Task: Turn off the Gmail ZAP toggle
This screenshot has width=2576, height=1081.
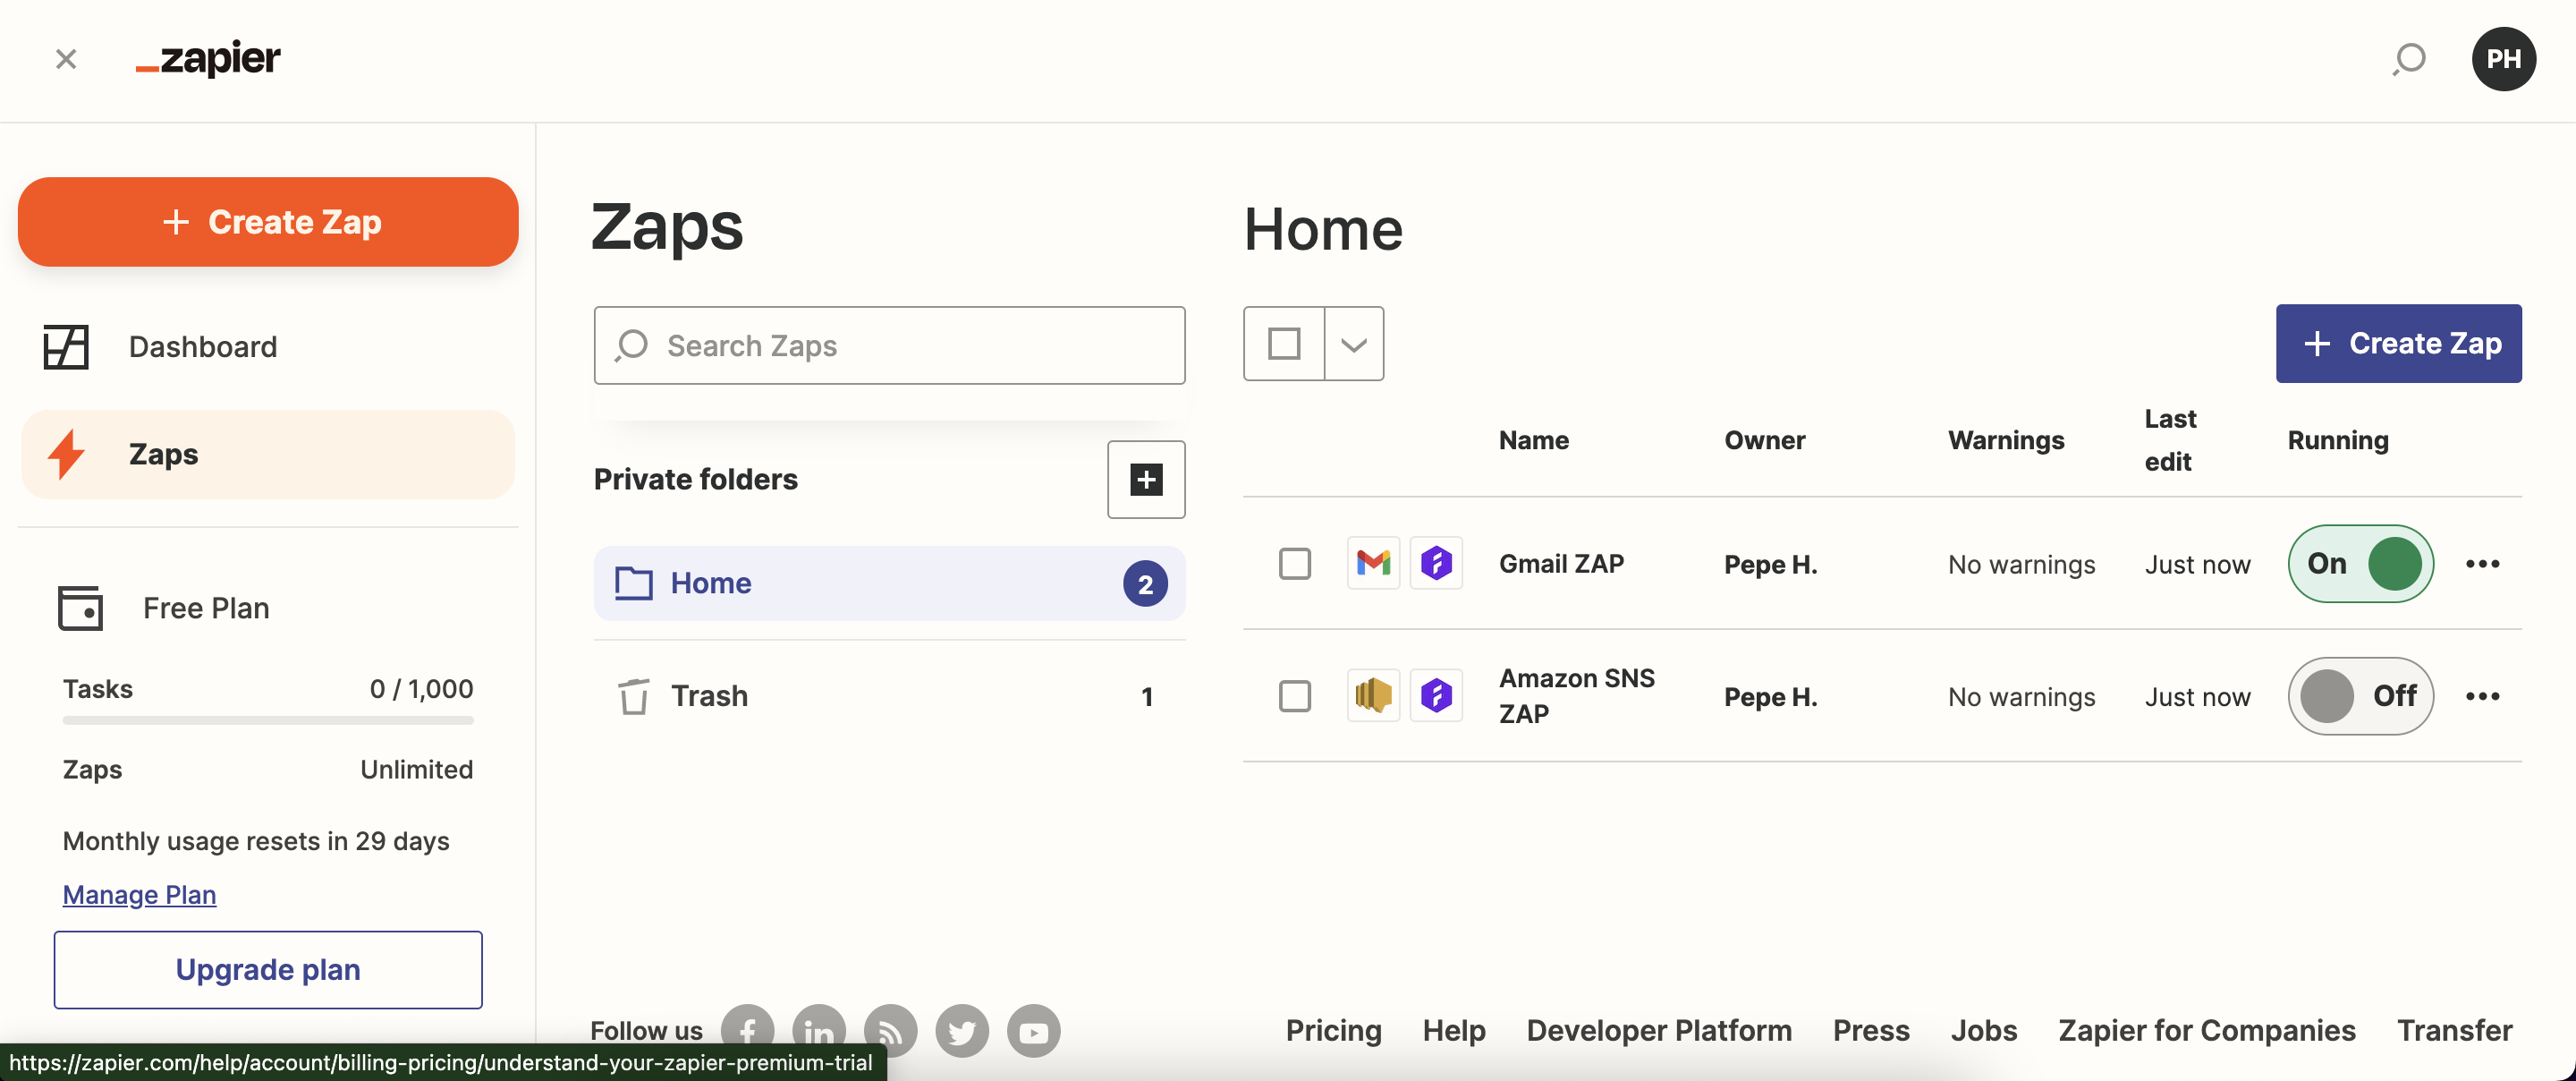Action: 2360,564
